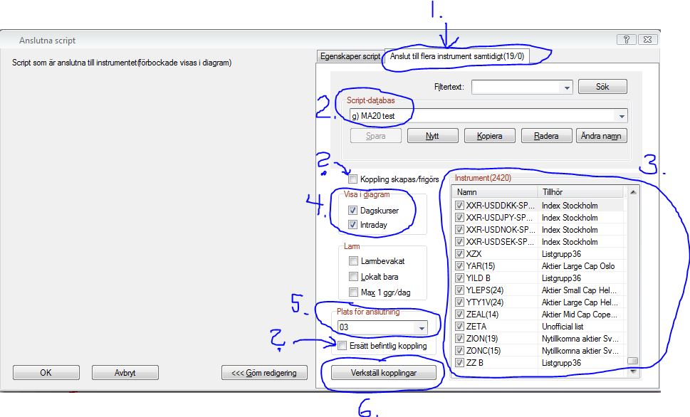Click the Ändra namn button

point(602,135)
